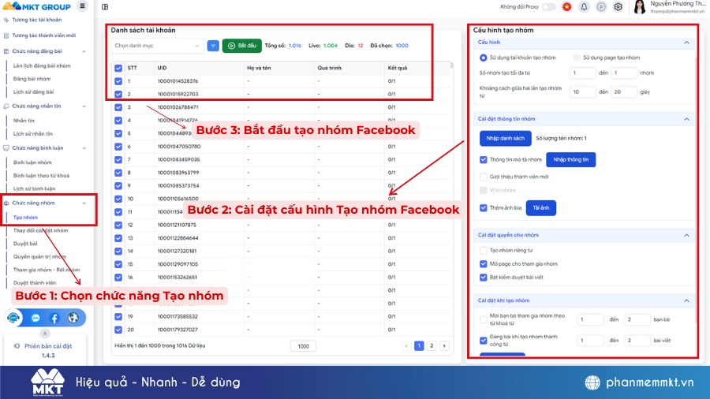This screenshot has width=710, height=399.
Task: Enable Tạo nhóm riêng tư checkbox
Action: tap(483, 250)
